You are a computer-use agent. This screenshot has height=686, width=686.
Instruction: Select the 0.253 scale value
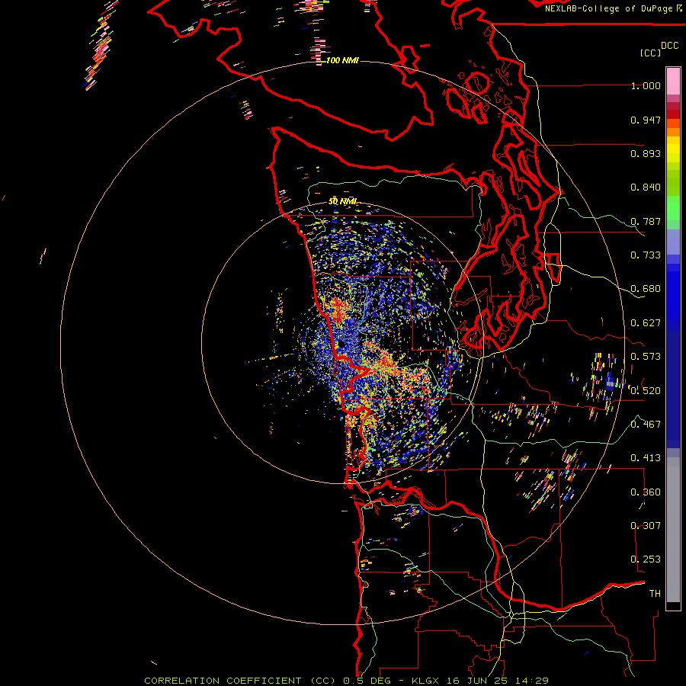(x=646, y=559)
